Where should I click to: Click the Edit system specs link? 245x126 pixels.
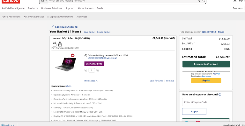pyautogui.click(x=69, y=86)
